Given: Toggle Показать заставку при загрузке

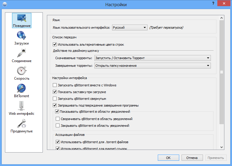Looking at the screenshot, I should pyautogui.click(x=55, y=92).
